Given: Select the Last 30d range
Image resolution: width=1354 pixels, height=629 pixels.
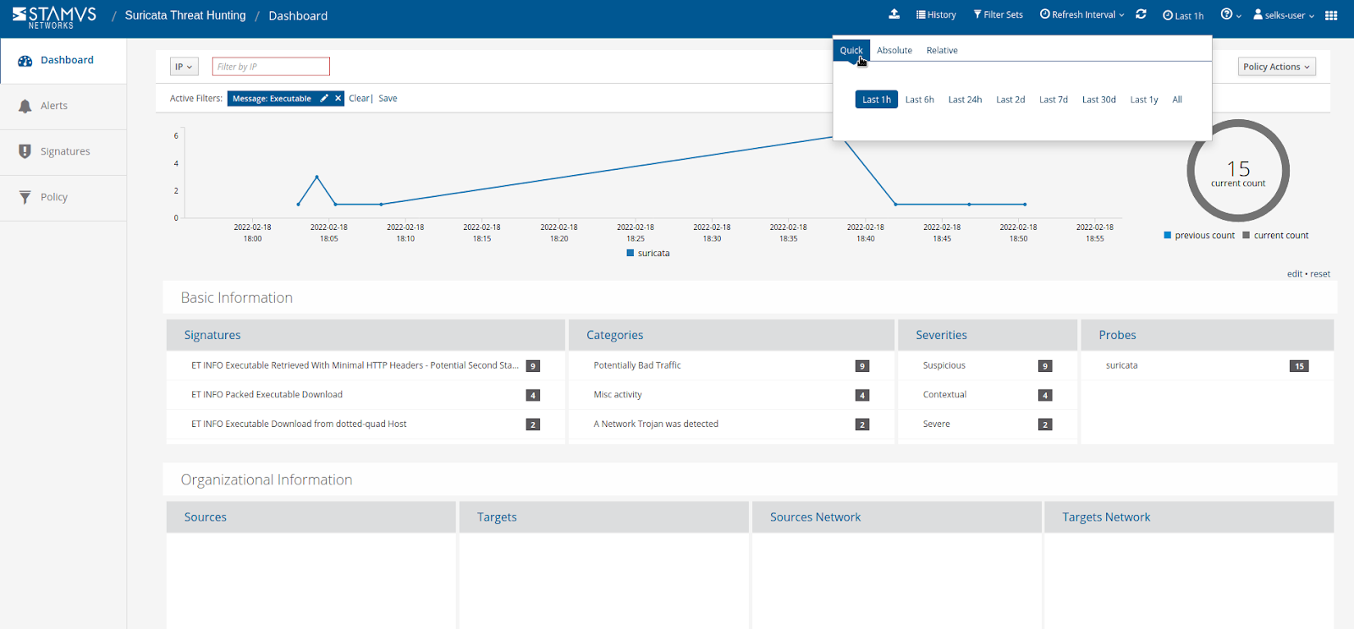Looking at the screenshot, I should 1099,100.
